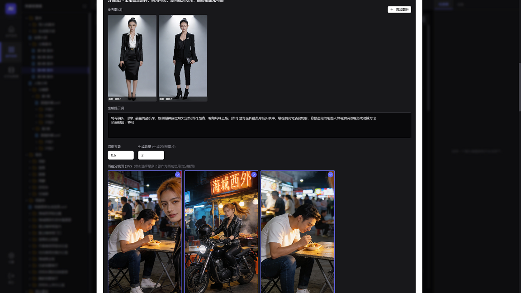Image resolution: width=521 pixels, height=293 pixels.
Task: Uncheck the motorcycle storyboard image checkmark
Action: click(254, 175)
